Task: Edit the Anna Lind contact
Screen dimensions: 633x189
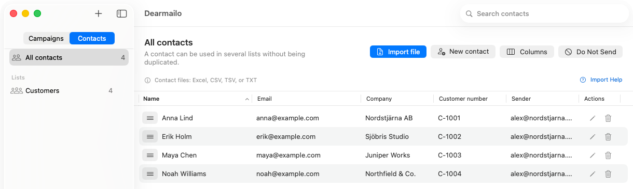Action: pos(593,118)
